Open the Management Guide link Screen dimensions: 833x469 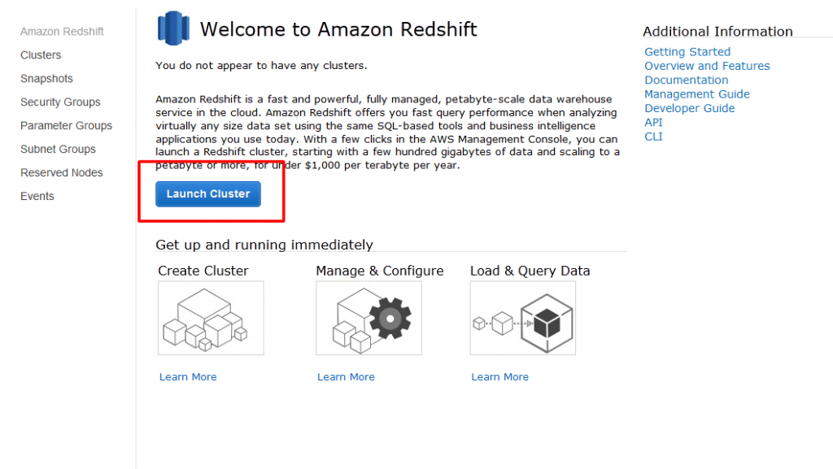click(x=697, y=94)
